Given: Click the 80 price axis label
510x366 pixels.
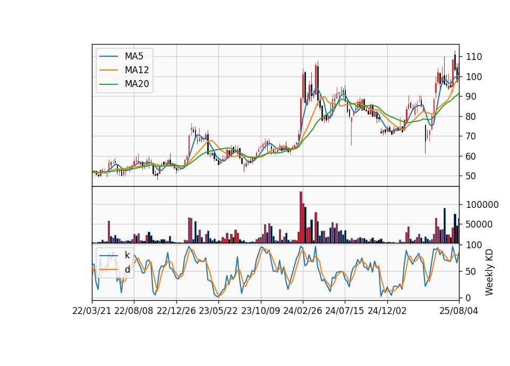Looking at the screenshot, I should pyautogui.click(x=471, y=116).
